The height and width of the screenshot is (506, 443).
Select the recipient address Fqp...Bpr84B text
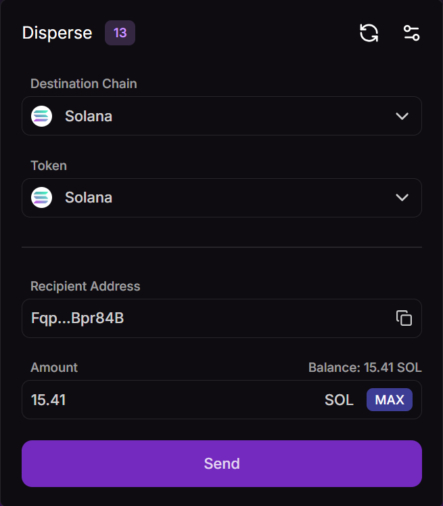click(x=78, y=318)
